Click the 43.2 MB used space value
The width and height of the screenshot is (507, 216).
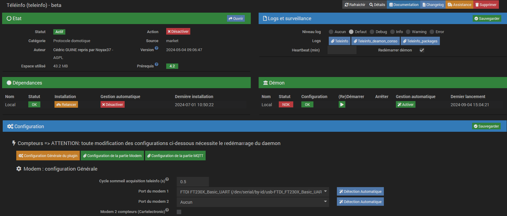[61, 66]
